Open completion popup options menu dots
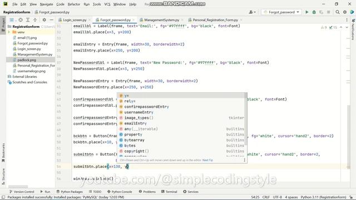 pyautogui.click(x=244, y=160)
